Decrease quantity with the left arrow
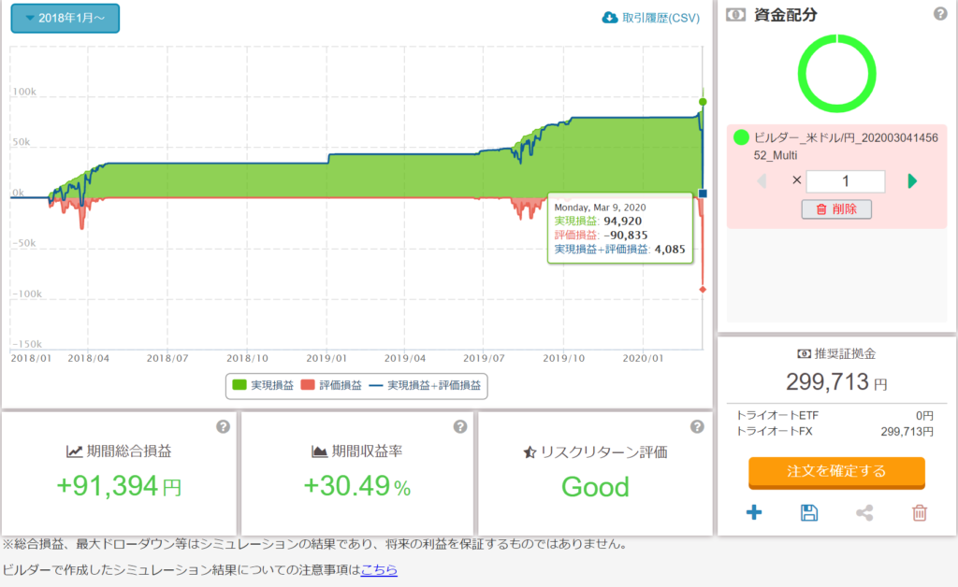Image resolution: width=958 pixels, height=587 pixels. (x=761, y=181)
